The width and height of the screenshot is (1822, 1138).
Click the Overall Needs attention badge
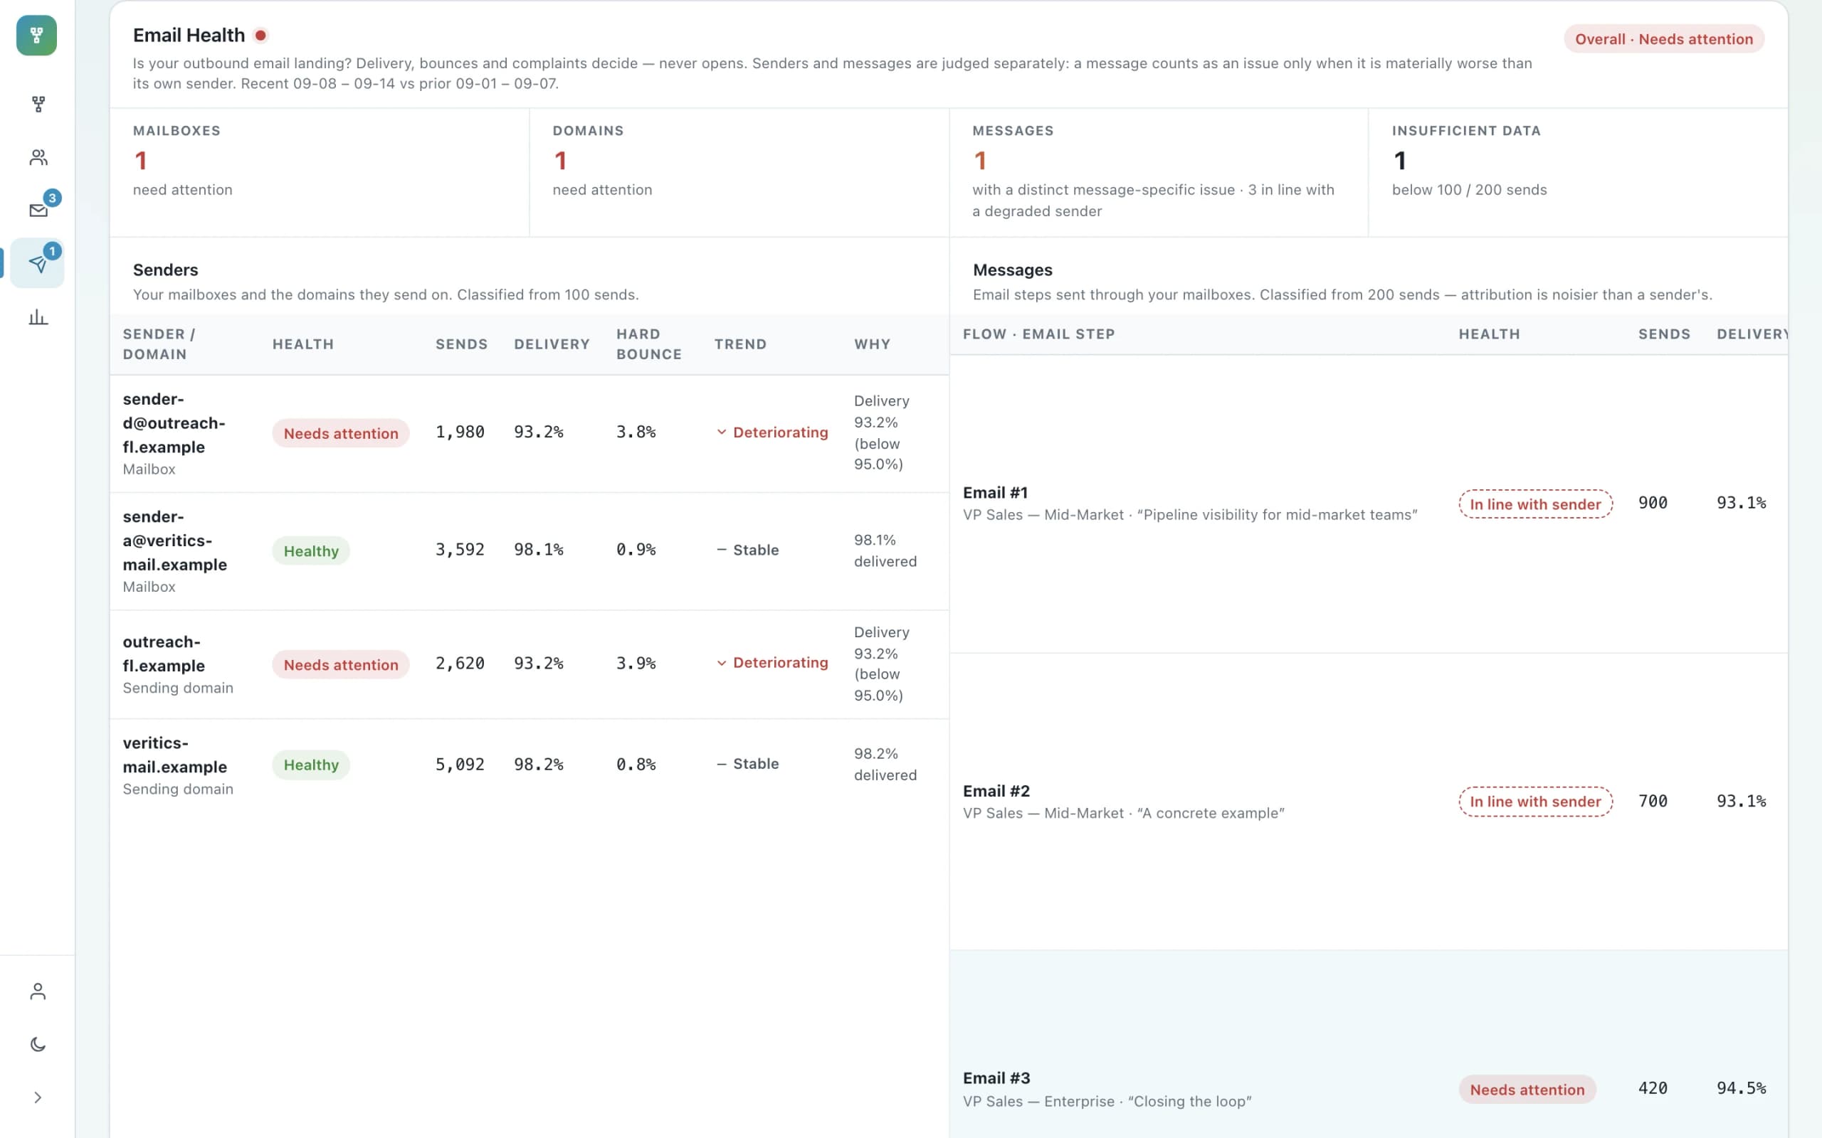1664,39
